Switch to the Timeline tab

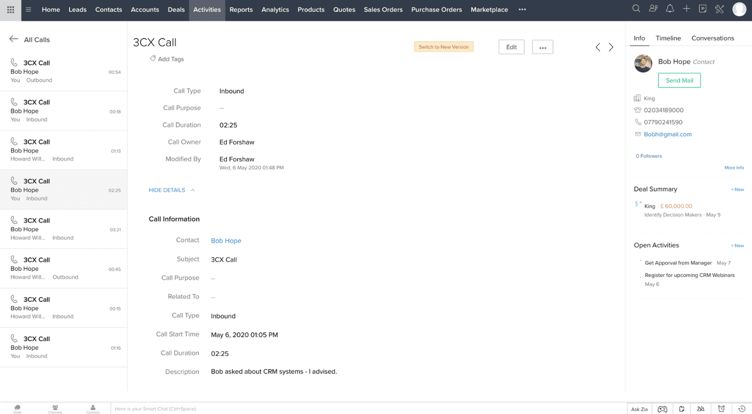coord(668,38)
